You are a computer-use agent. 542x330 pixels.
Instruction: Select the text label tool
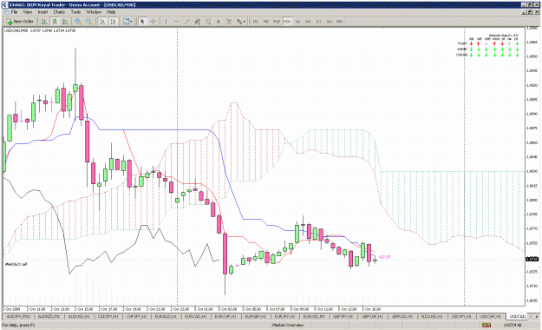229,22
